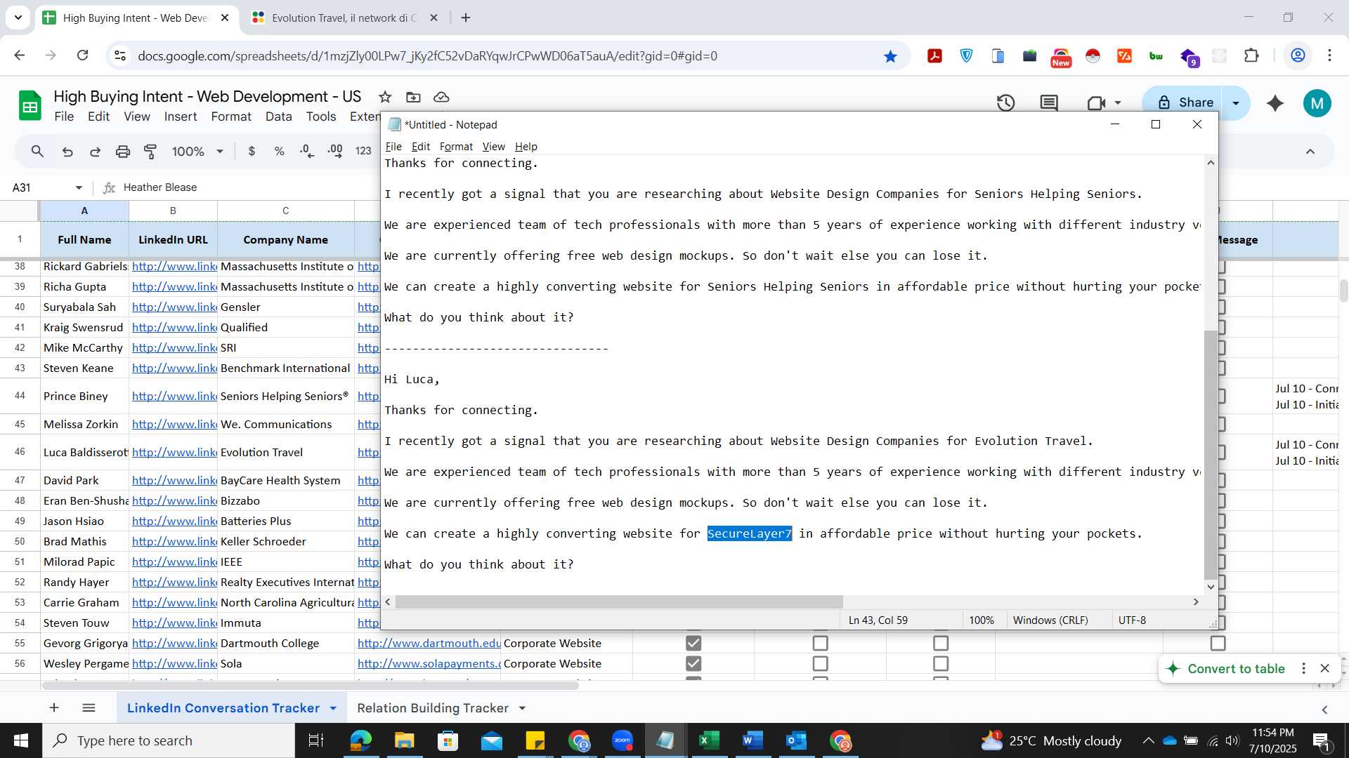This screenshot has width=1349, height=758.
Task: Open the Share options dropdown arrow
Action: click(1236, 103)
